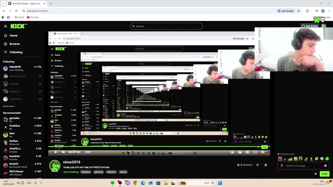Select sensei_fr in Following list

click(x=22, y=91)
